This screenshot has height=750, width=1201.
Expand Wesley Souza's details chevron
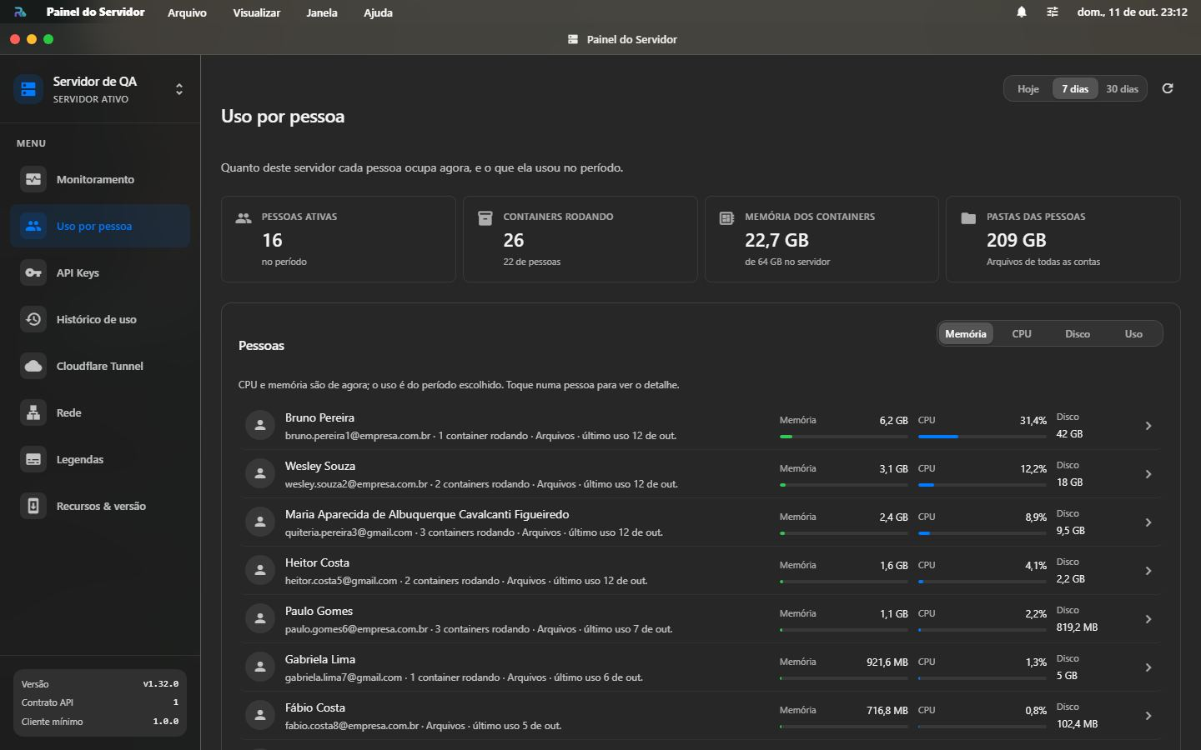click(1148, 474)
